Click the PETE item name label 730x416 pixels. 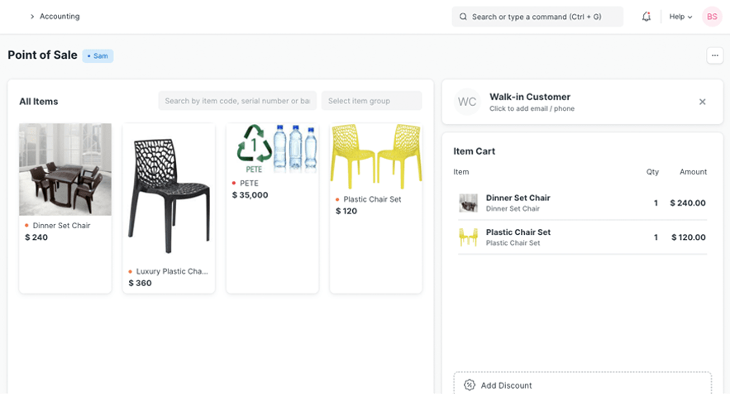pos(249,183)
